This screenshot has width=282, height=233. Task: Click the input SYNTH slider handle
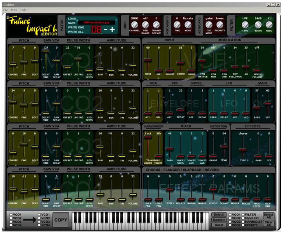180,63
